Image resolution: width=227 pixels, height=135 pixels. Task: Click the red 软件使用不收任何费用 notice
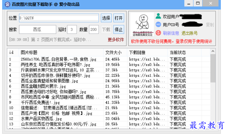click(x=172, y=41)
